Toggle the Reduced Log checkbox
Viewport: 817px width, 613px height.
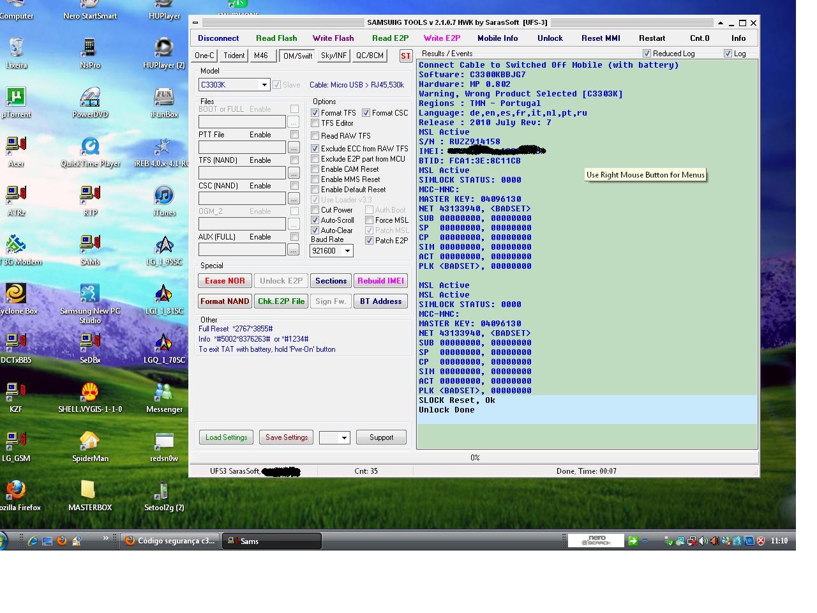(647, 54)
